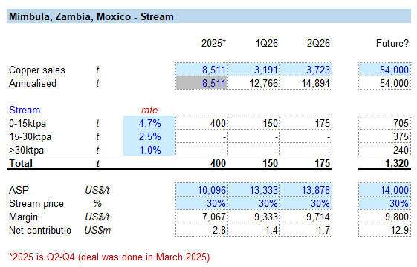Select the 0-15ktpa 2Q26 value 175
The width and height of the screenshot is (417, 267).
pos(306,123)
